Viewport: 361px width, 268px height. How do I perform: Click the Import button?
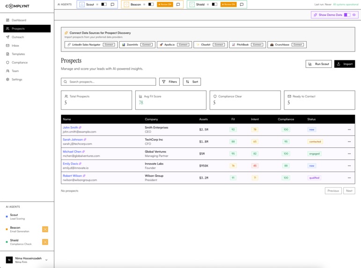[x=345, y=64]
